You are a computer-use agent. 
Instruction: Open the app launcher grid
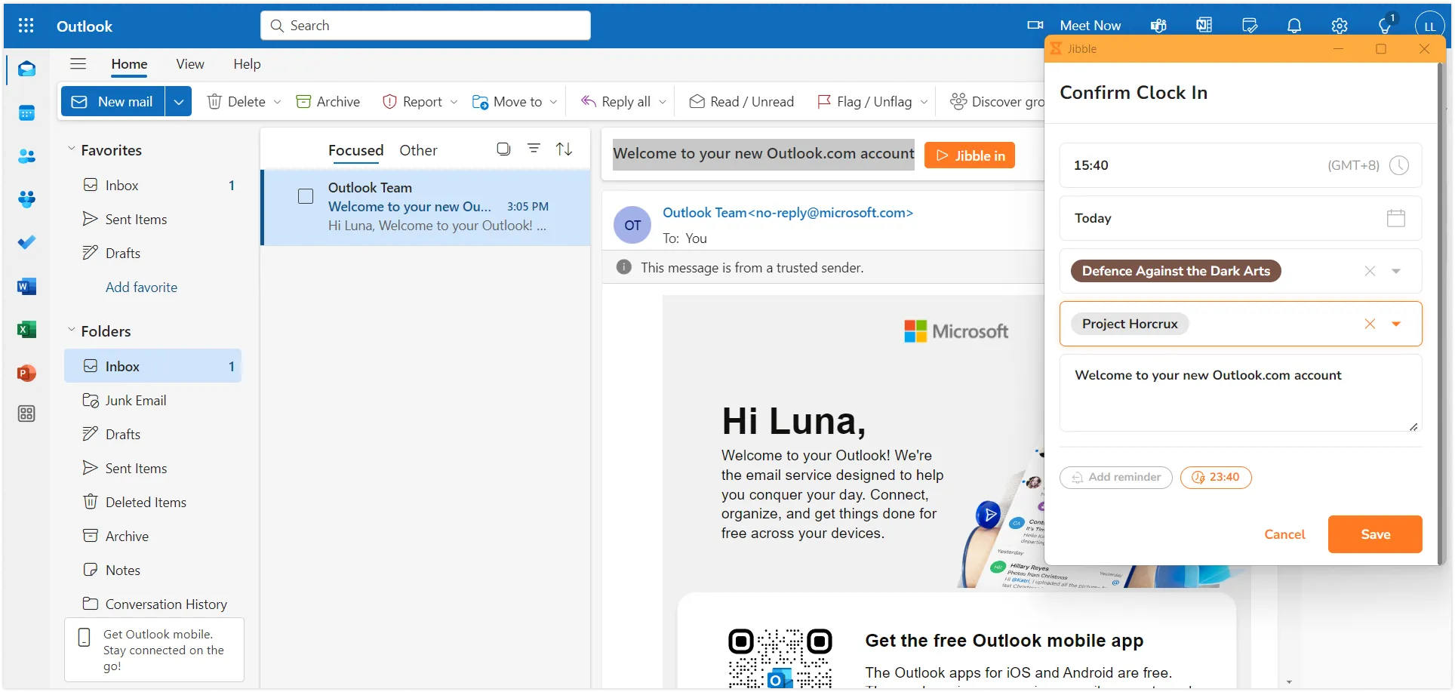click(26, 26)
